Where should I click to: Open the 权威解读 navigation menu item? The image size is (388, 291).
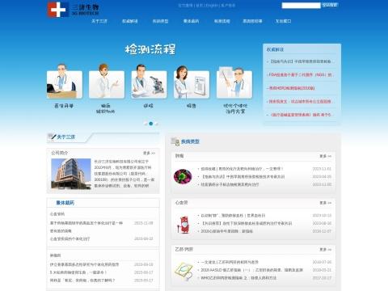pos(130,21)
